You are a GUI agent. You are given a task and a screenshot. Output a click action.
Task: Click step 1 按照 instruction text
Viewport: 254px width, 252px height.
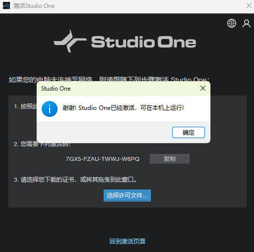pos(25,106)
